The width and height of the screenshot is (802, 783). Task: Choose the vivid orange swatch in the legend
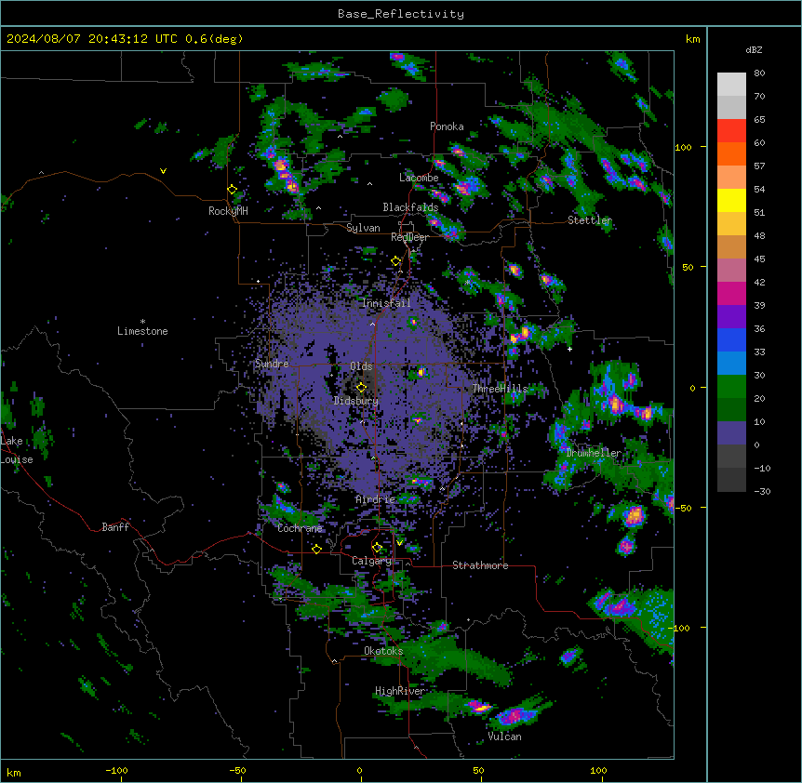(731, 153)
